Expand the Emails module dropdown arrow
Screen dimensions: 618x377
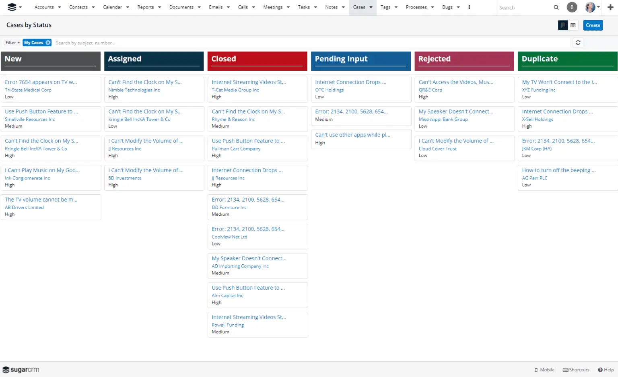(229, 7)
